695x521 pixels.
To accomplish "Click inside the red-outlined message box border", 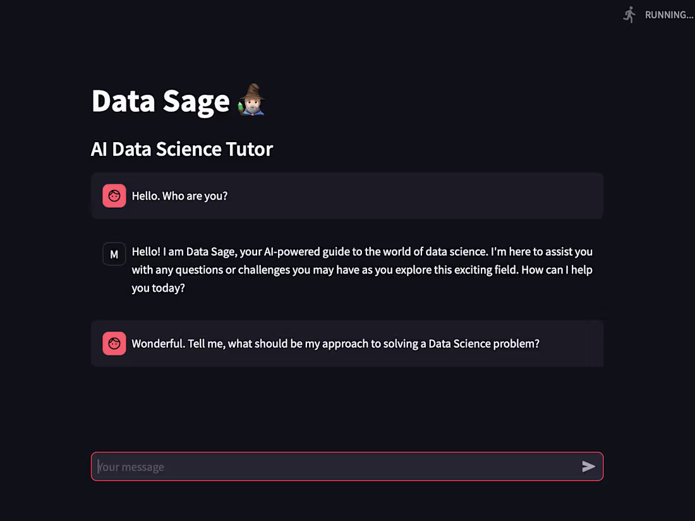I will pos(347,452).
